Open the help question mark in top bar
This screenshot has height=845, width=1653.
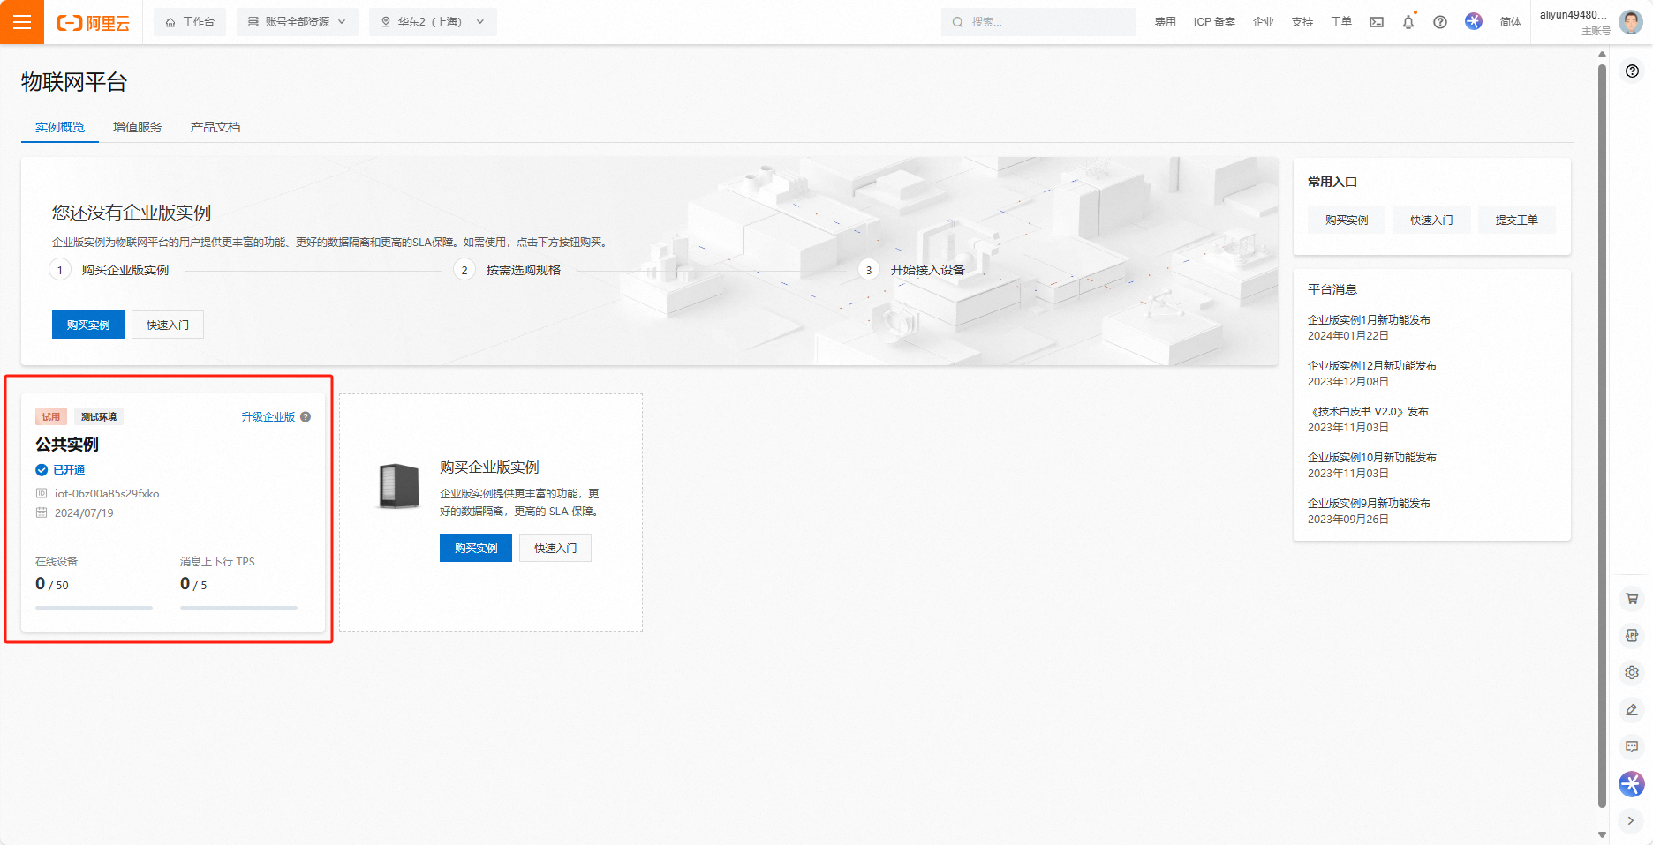(1439, 22)
